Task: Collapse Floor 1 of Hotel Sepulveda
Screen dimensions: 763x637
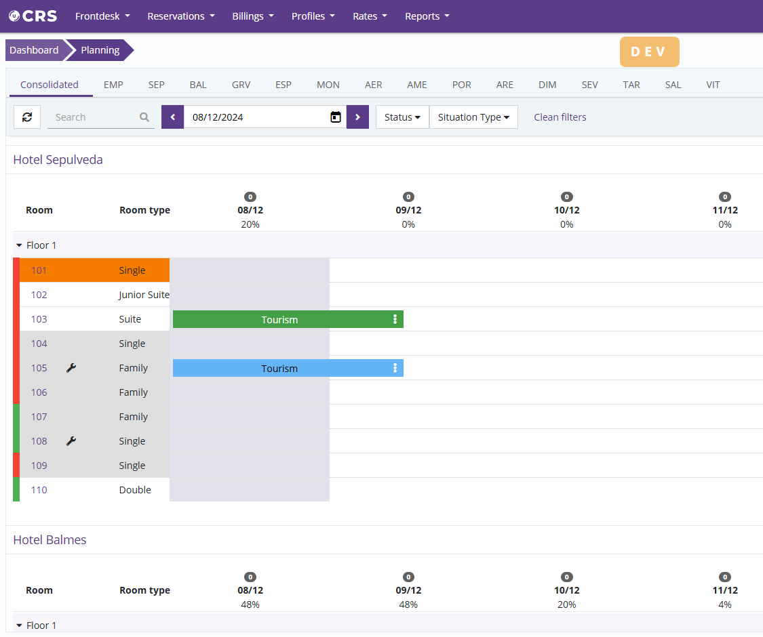Action: pyautogui.click(x=20, y=245)
